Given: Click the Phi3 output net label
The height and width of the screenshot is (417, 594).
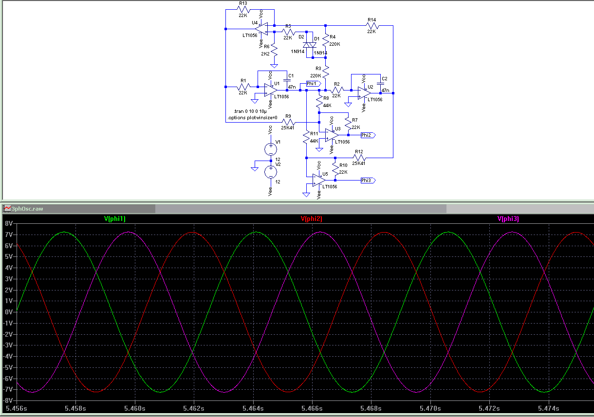Looking at the screenshot, I should (368, 181).
